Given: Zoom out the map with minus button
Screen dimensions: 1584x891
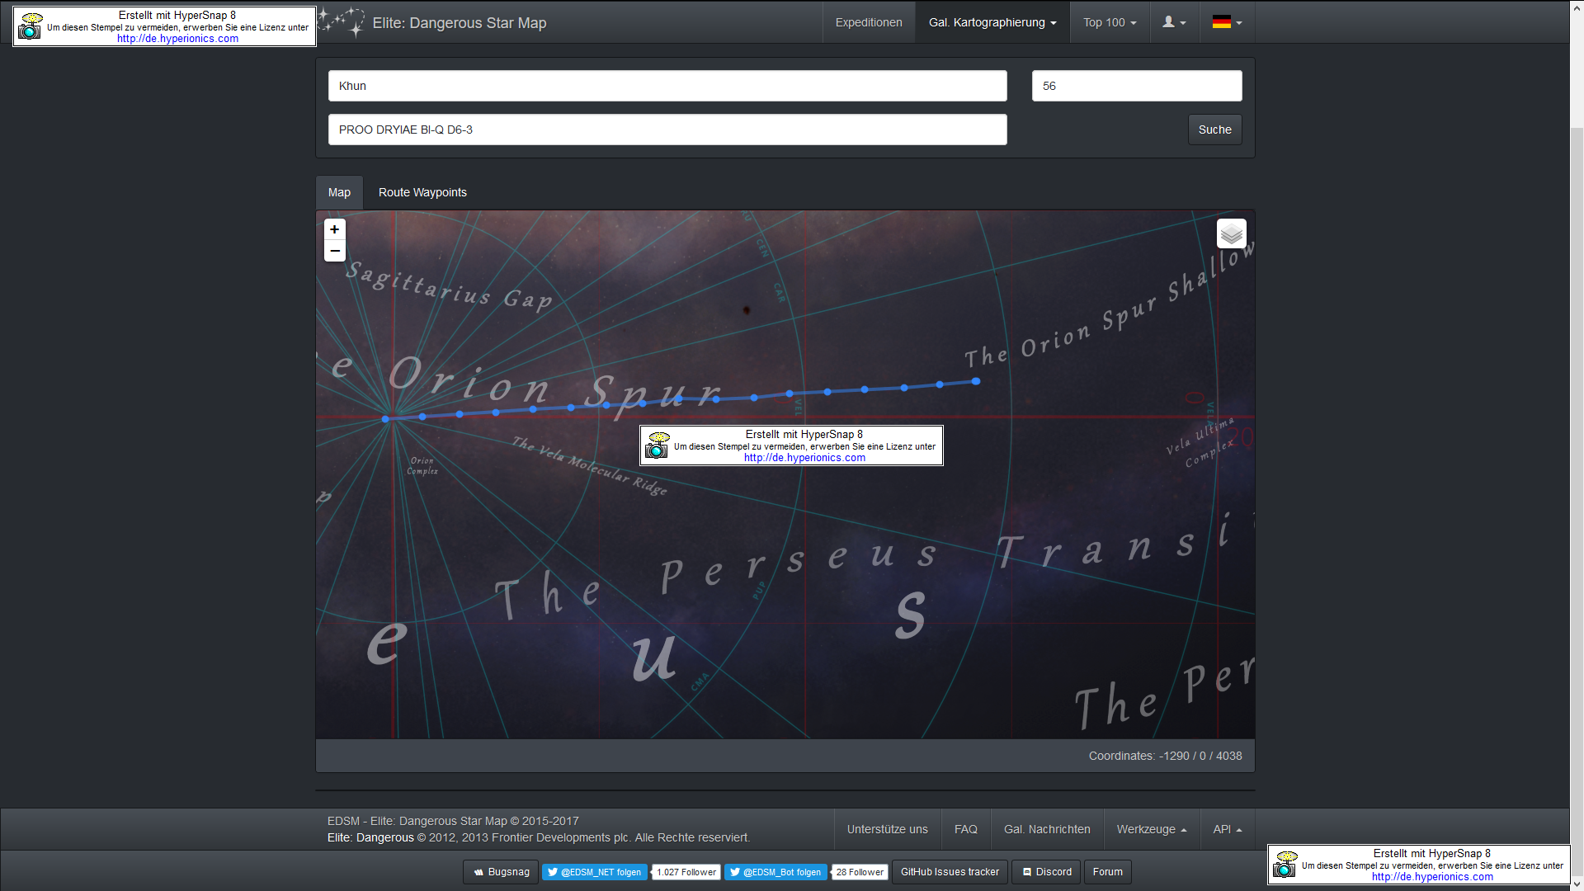Looking at the screenshot, I should [x=334, y=251].
